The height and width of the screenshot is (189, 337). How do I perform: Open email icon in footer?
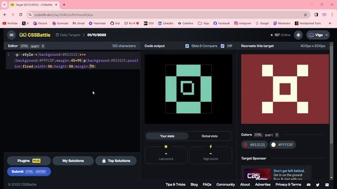click(327, 184)
